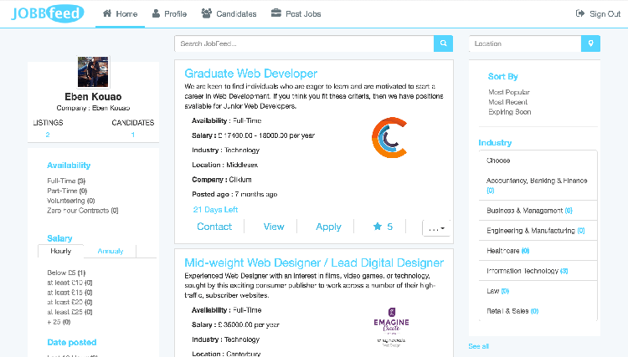Viewport: 628px width, 357px height.
Task: Open Graduate Web Developer job title
Action: (x=250, y=74)
